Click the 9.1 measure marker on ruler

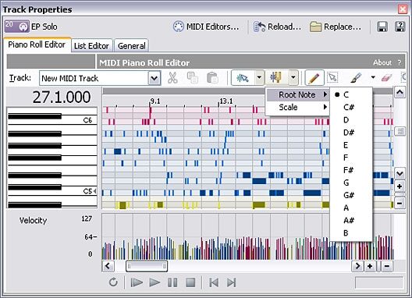(x=155, y=101)
